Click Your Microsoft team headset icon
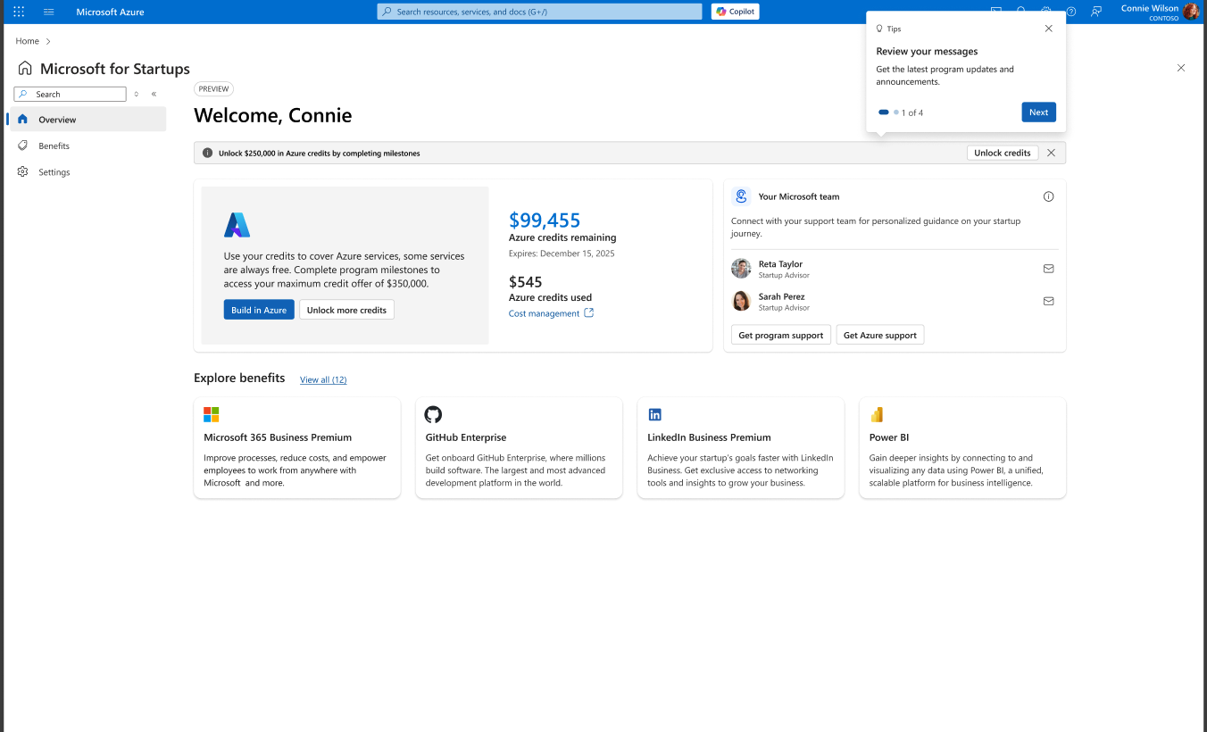The width and height of the screenshot is (1207, 732). click(741, 196)
